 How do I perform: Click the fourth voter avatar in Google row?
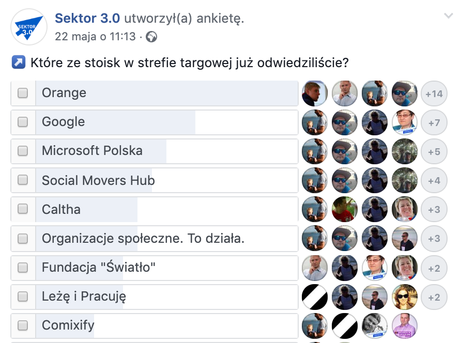(x=405, y=122)
